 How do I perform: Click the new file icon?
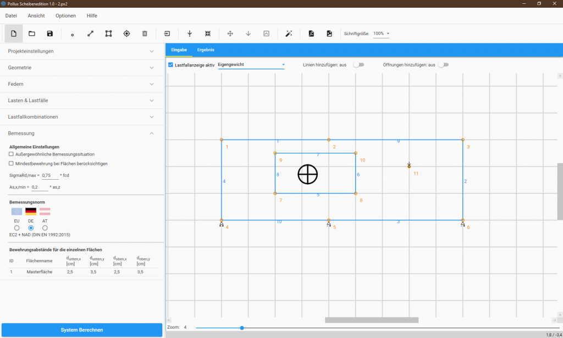(14, 34)
